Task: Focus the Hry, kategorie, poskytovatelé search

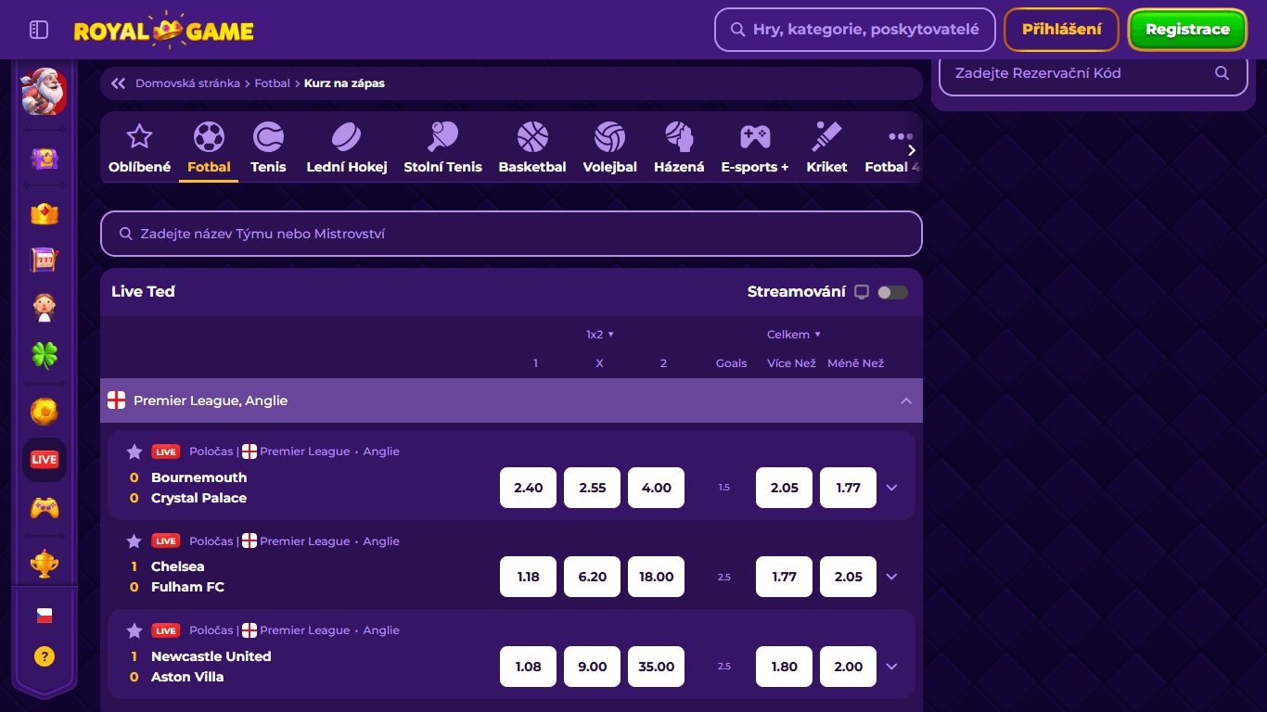Action: 855,30
